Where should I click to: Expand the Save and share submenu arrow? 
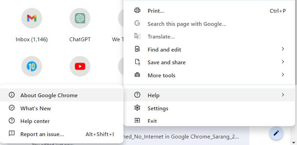(x=283, y=62)
